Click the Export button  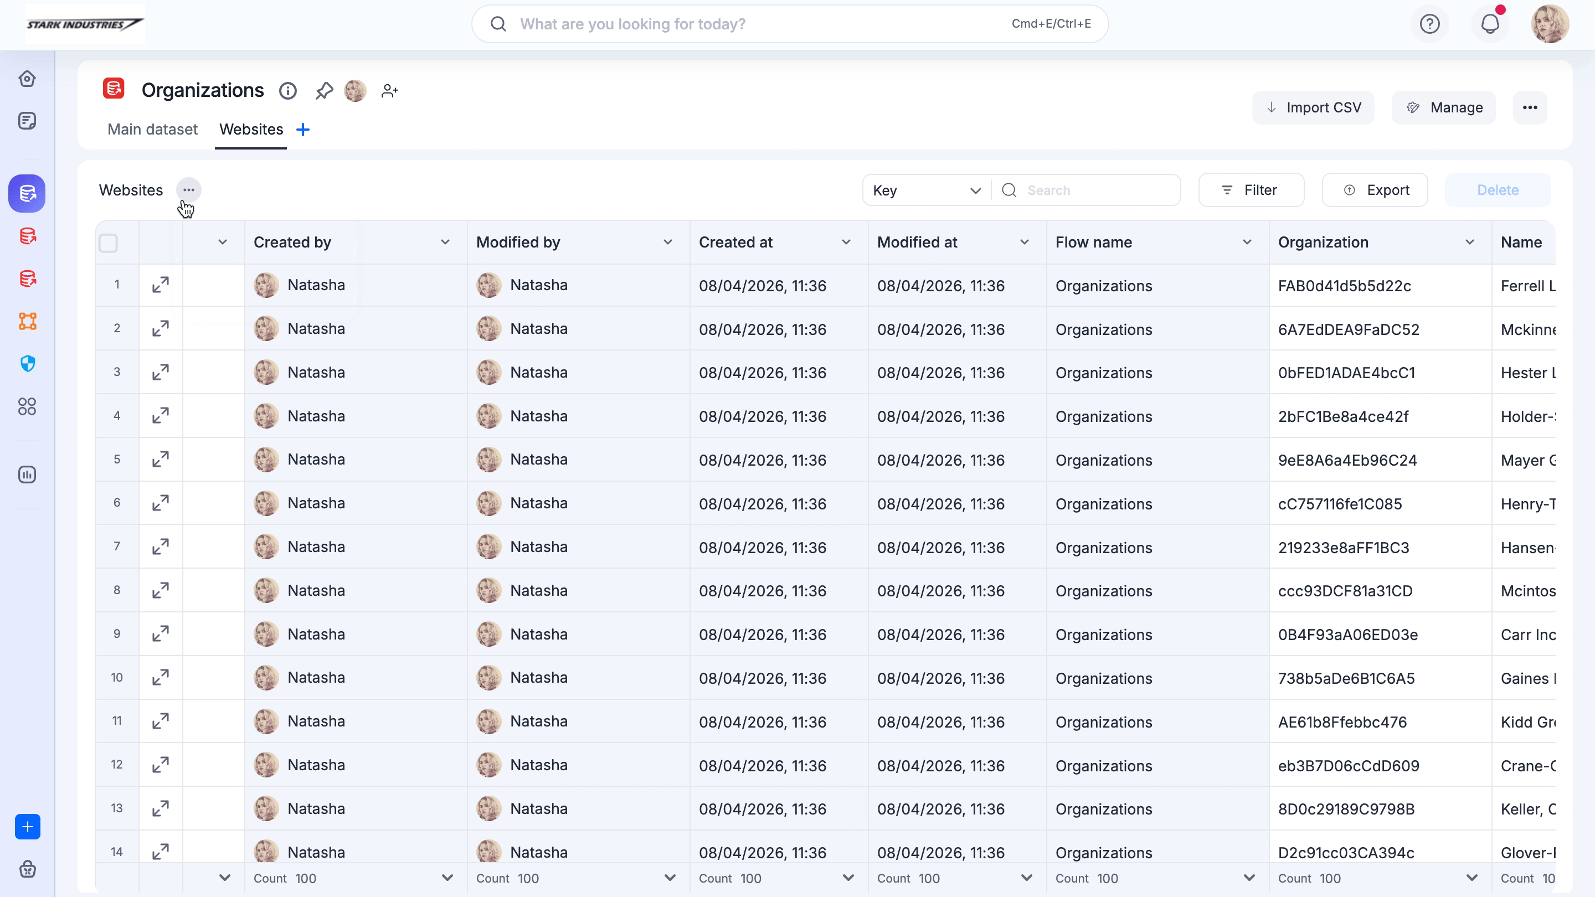(1375, 190)
